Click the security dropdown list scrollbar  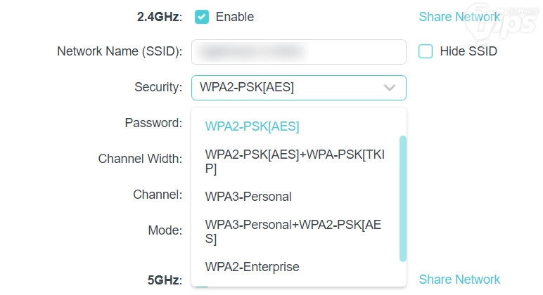click(x=402, y=198)
